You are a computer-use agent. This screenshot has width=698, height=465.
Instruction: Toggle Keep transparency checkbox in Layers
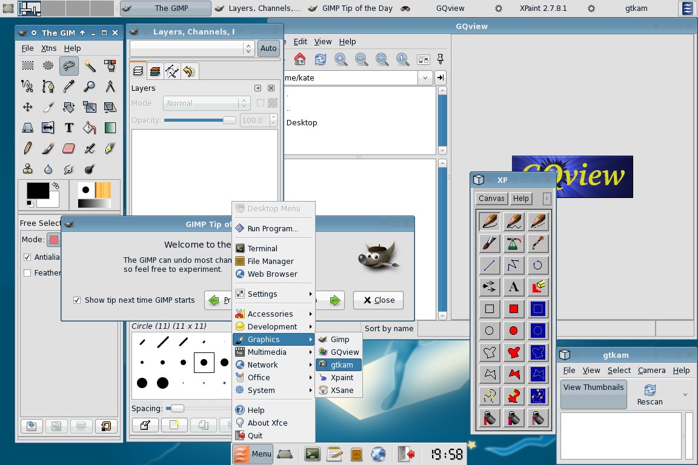pos(261,104)
